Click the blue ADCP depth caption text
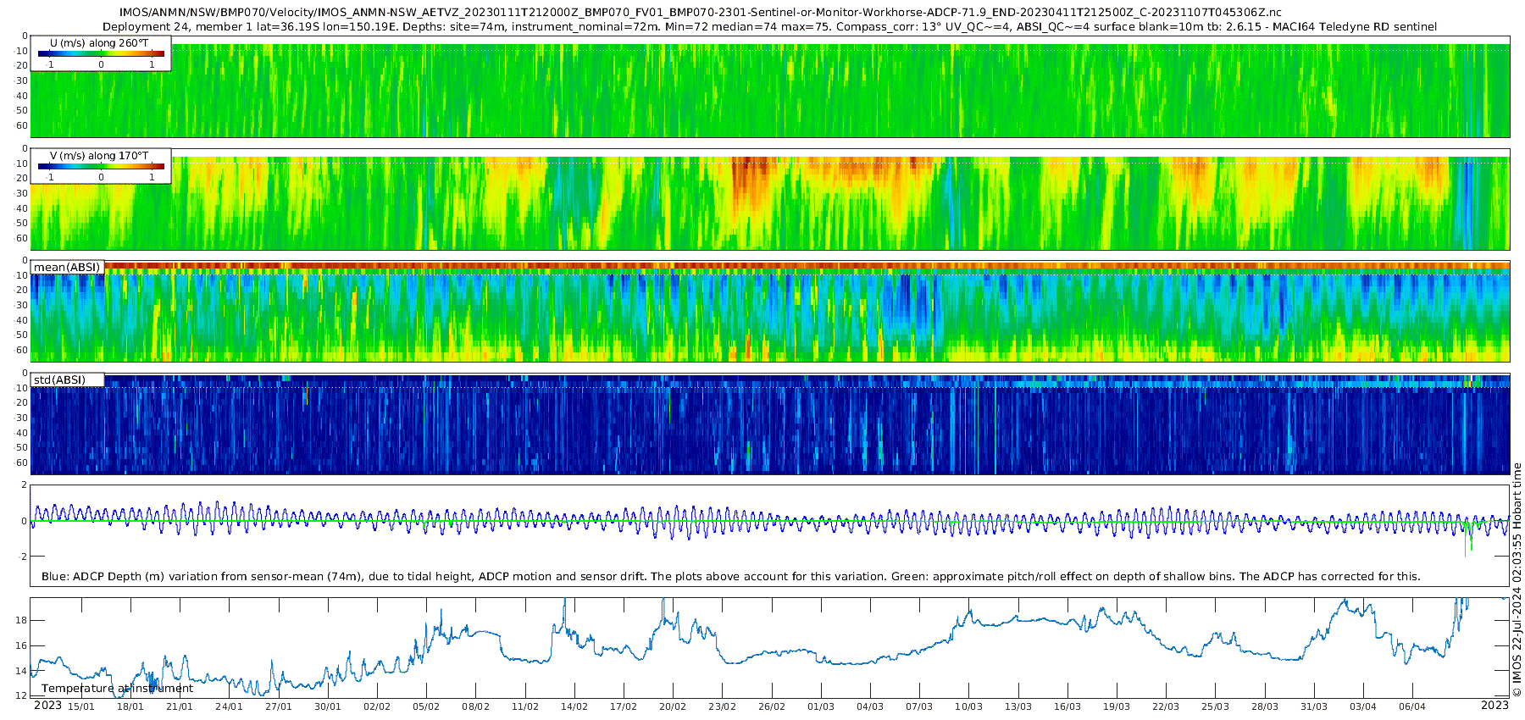 [x=730, y=576]
